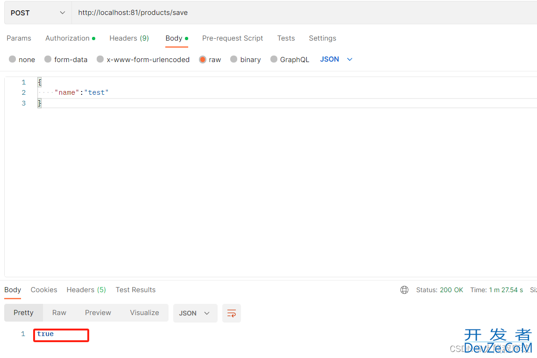Toggle the response word wrap icon
The image size is (537, 358).
point(232,313)
